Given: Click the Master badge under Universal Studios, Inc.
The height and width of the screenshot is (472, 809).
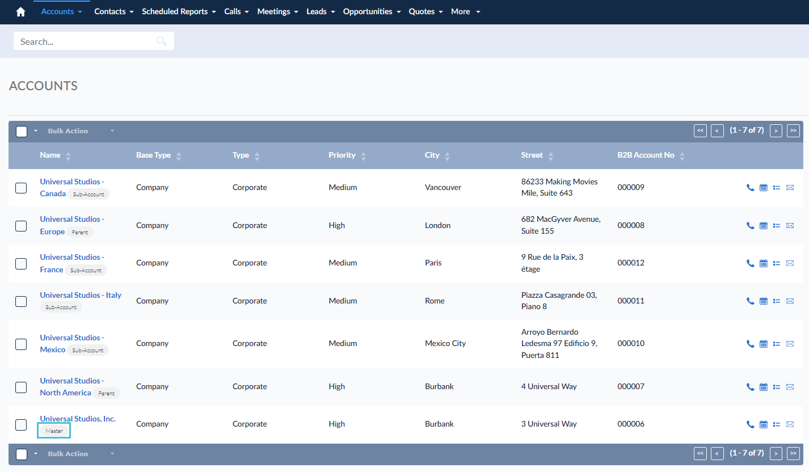Looking at the screenshot, I should (54, 431).
